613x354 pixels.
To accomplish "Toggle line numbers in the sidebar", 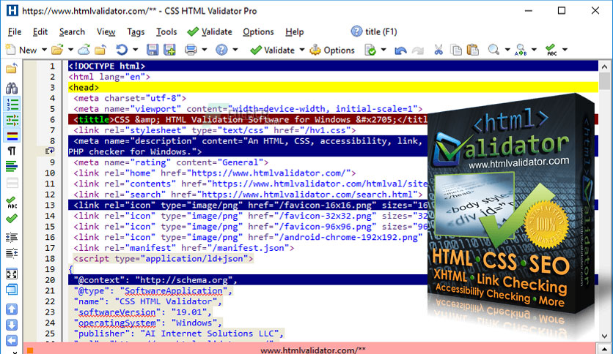I will pyautogui.click(x=12, y=104).
